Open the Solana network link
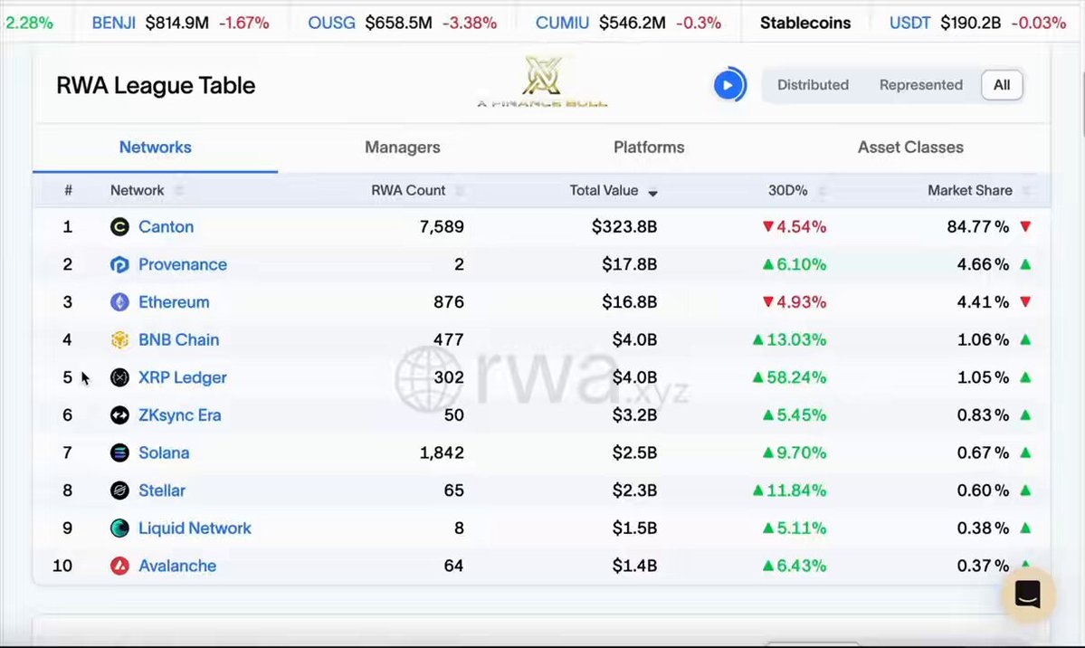Viewport: 1085px width, 648px height. 164,453
